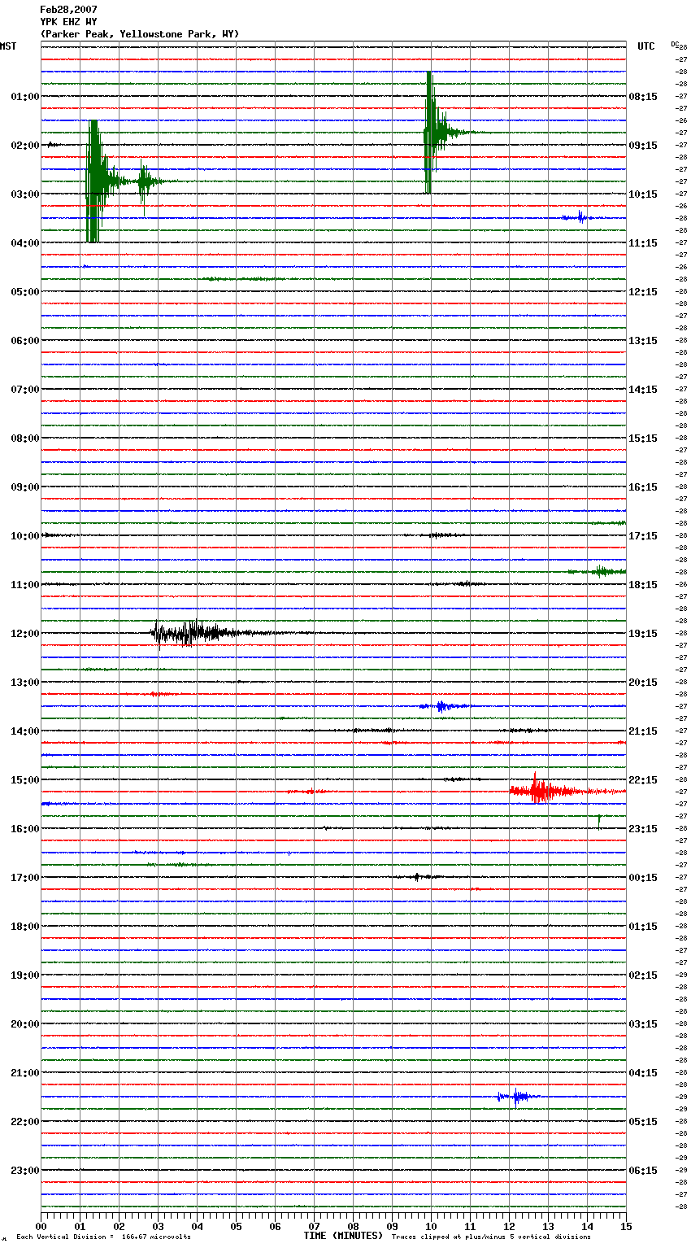691x1248 pixels.
Task: Click the 04:00 MST time label
Action: click(25, 243)
